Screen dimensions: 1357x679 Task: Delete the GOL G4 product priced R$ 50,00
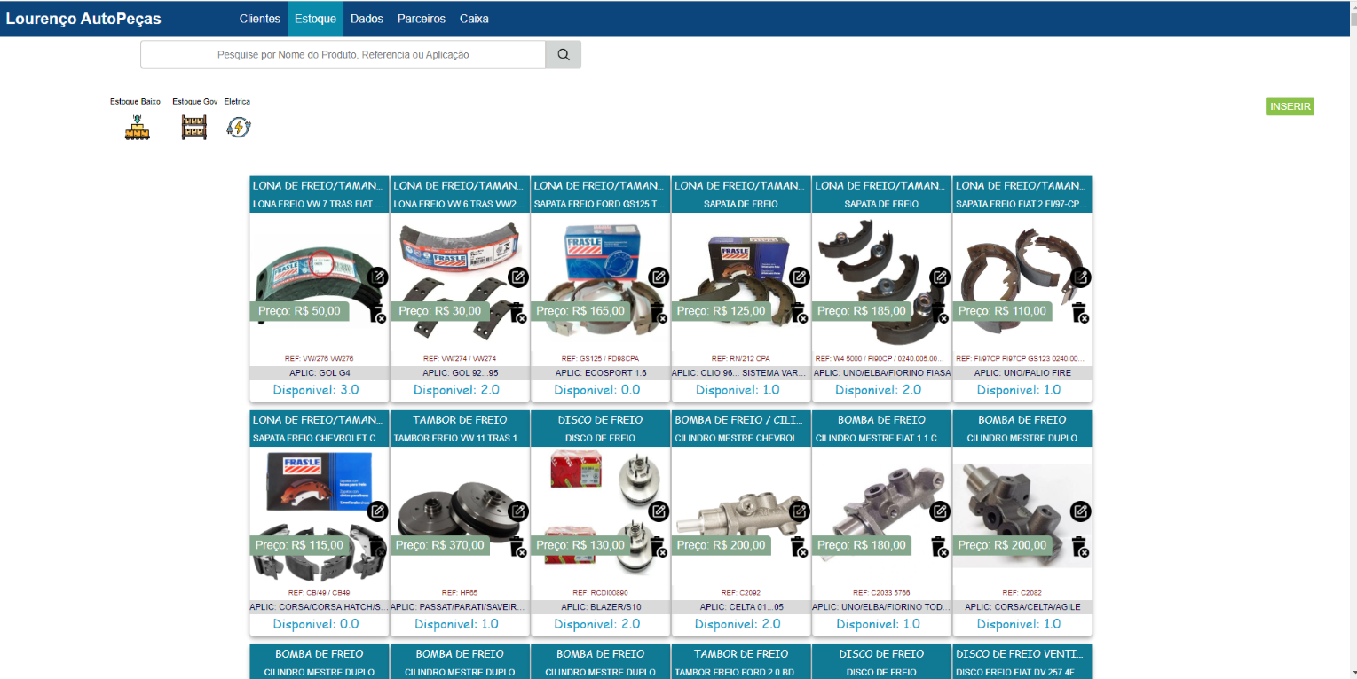coord(376,312)
